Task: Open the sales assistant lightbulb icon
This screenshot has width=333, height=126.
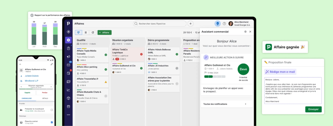Action: (217, 24)
